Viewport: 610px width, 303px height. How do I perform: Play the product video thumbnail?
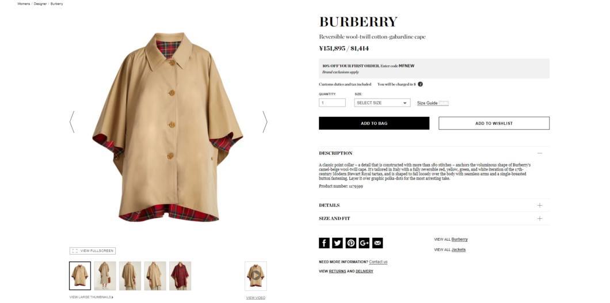256,276
